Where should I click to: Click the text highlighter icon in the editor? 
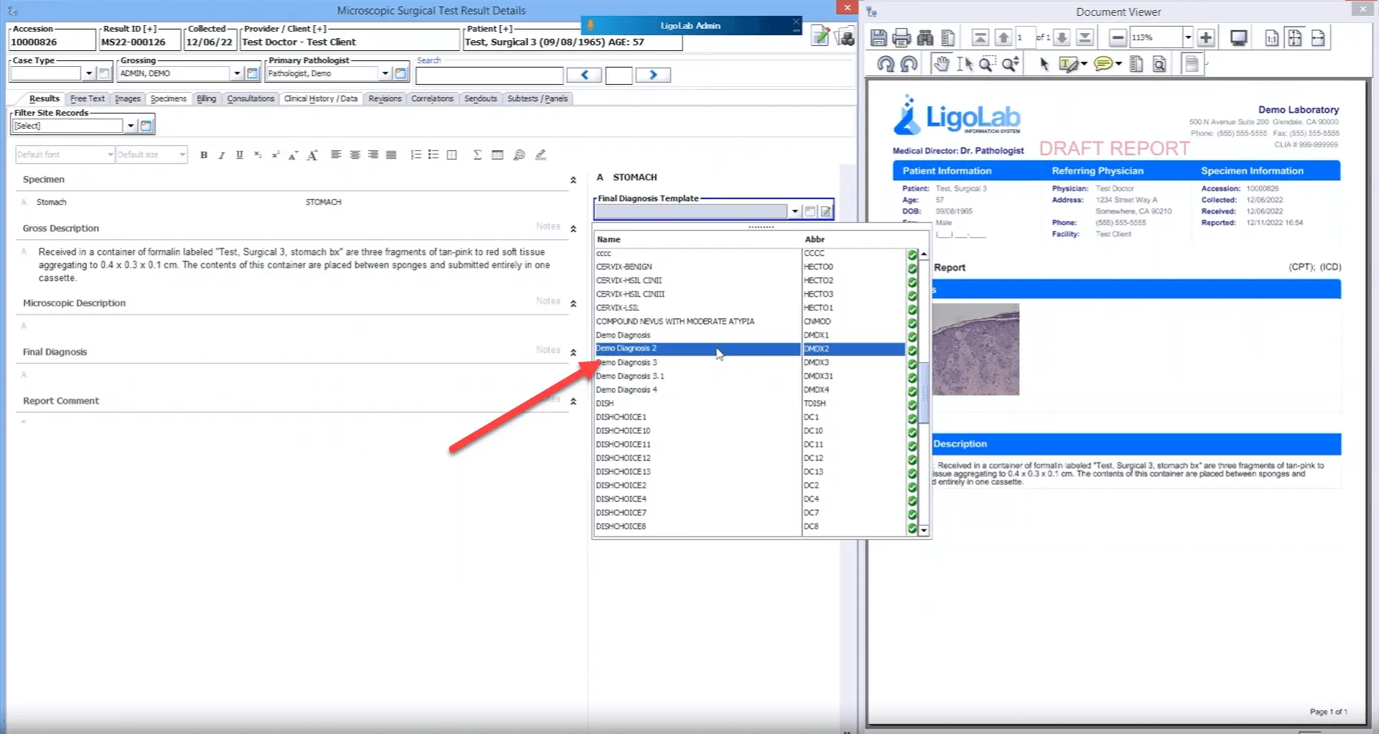(x=541, y=154)
